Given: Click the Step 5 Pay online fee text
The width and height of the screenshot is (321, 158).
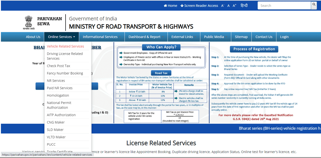Looking at the screenshot, I should [250, 89].
